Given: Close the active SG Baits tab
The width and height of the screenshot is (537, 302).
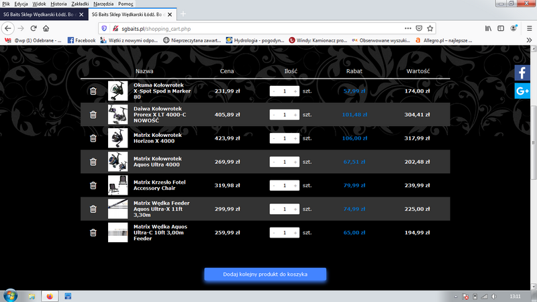Looking at the screenshot, I should [x=170, y=14].
